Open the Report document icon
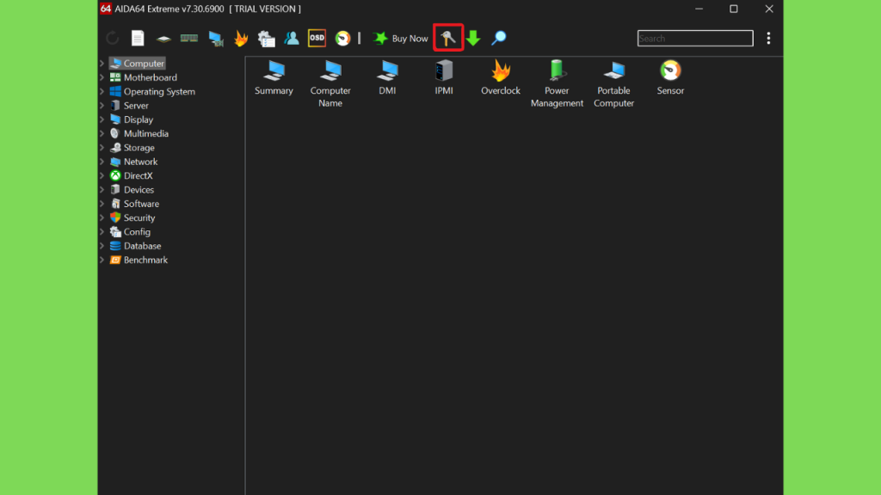This screenshot has height=495, width=881. coord(138,38)
